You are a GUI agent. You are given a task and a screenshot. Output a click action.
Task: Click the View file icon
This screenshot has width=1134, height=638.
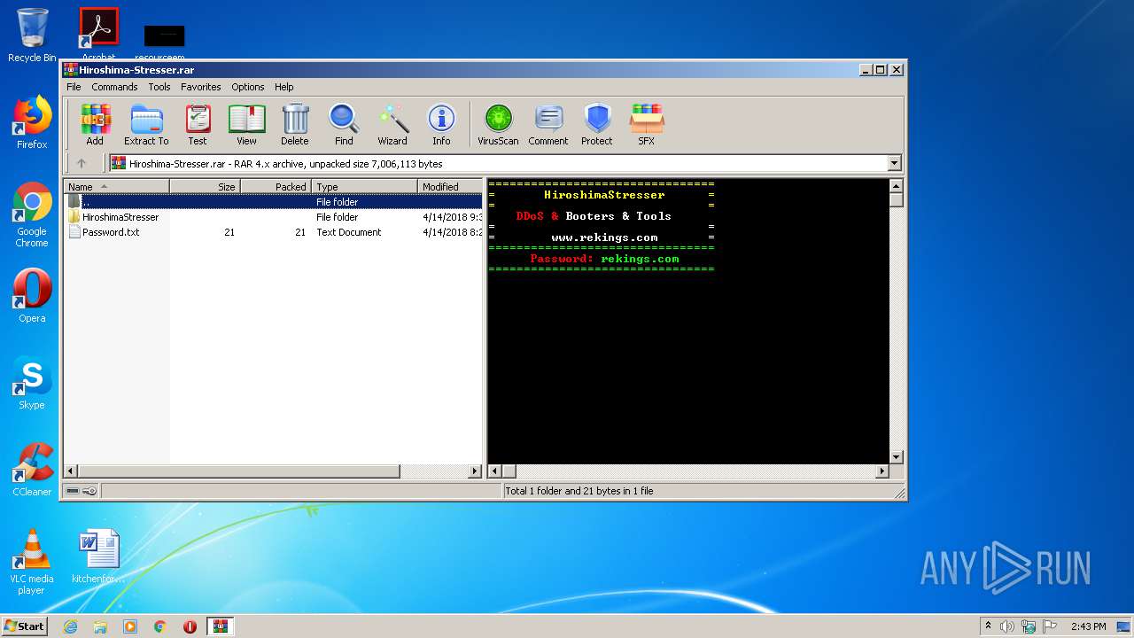[x=246, y=124]
